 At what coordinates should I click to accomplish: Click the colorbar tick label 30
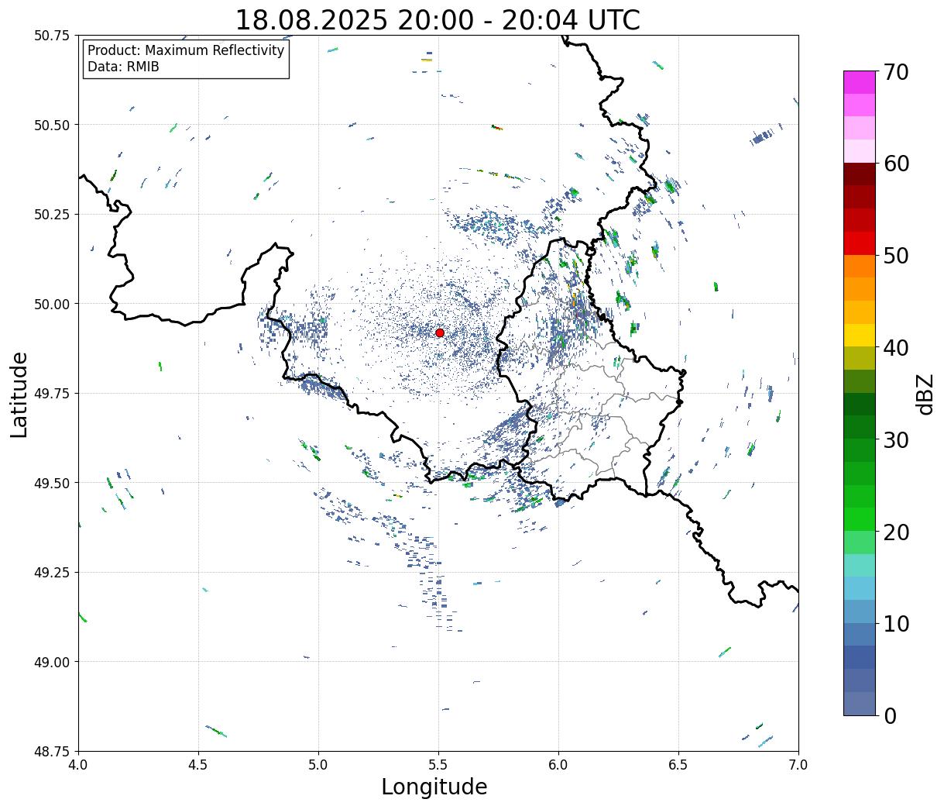point(896,439)
